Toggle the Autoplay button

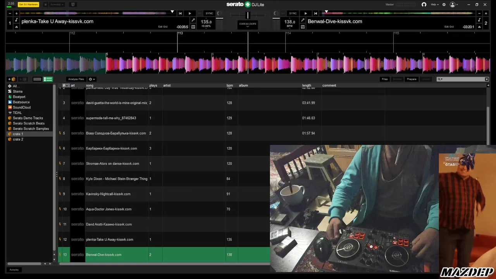tap(14, 270)
